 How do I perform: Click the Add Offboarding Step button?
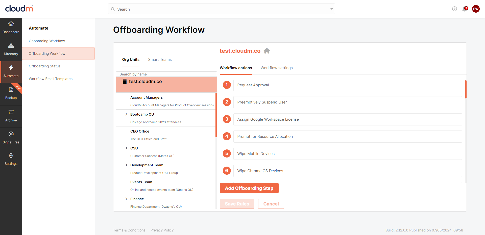pyautogui.click(x=249, y=188)
